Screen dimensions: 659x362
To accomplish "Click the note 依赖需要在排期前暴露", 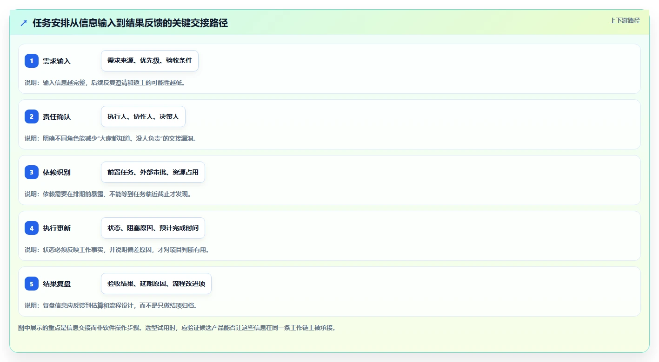I will [x=108, y=194].
